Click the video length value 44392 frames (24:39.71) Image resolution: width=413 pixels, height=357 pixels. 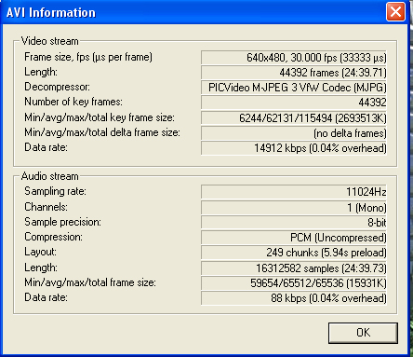294,73
